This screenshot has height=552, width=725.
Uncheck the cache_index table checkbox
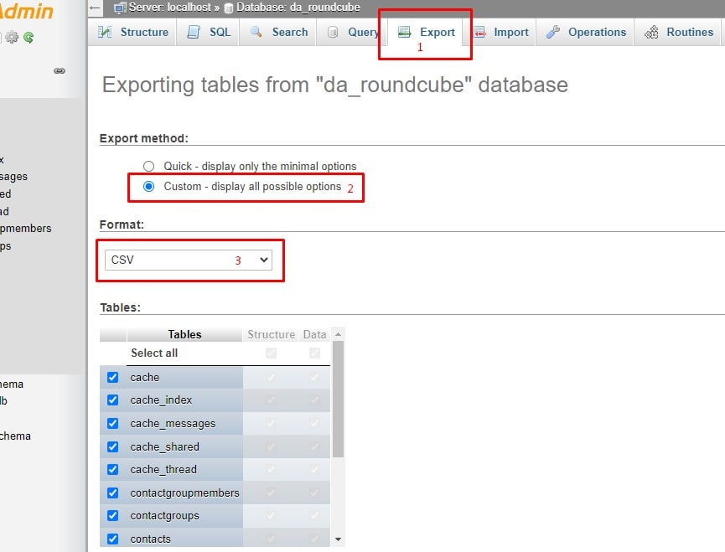point(113,400)
